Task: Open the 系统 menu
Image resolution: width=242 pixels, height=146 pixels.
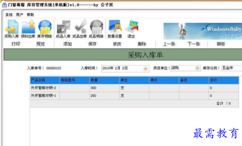Action: point(9,15)
